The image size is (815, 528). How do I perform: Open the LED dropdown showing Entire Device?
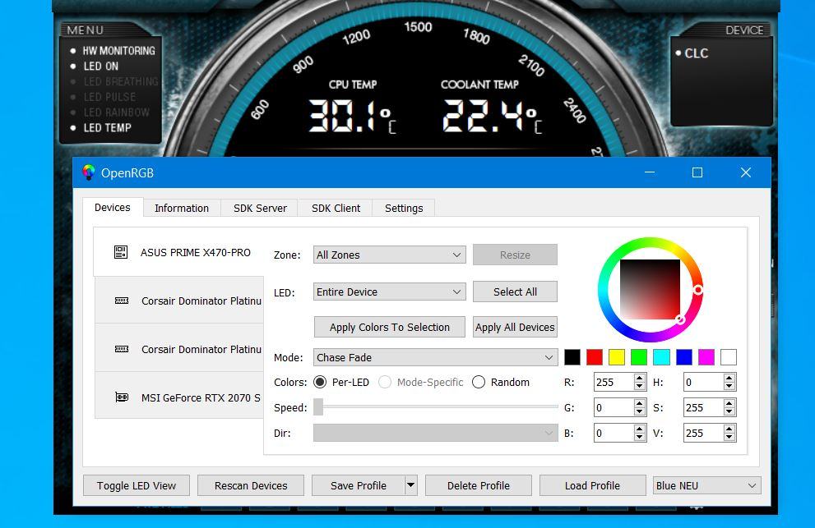tap(389, 292)
